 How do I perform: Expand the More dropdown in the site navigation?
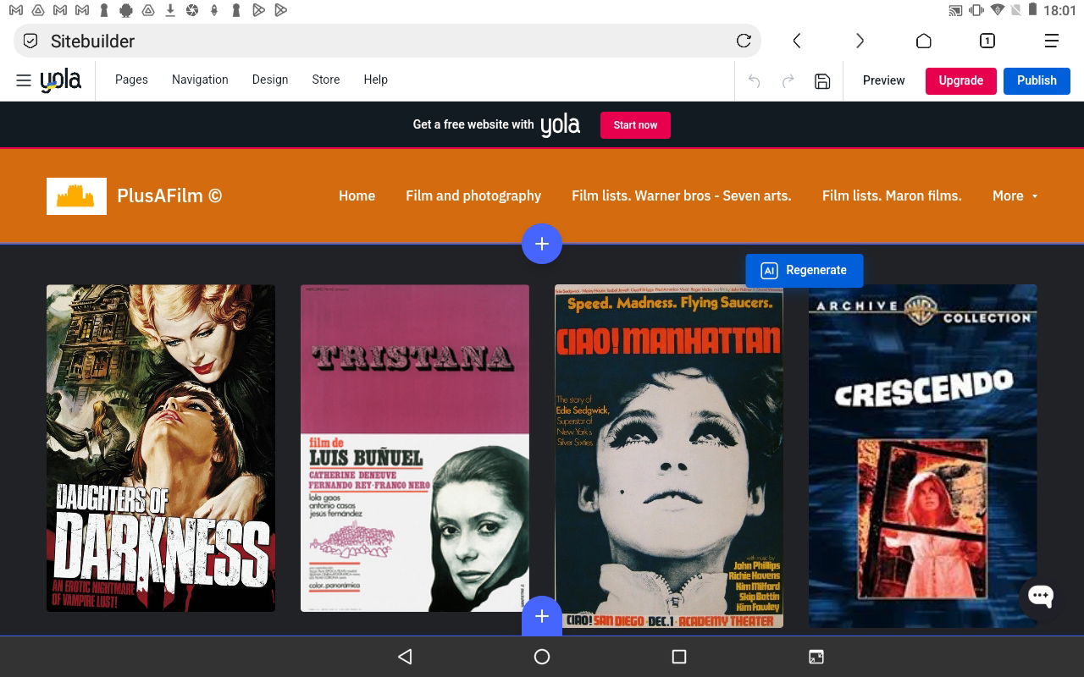(x=1015, y=195)
